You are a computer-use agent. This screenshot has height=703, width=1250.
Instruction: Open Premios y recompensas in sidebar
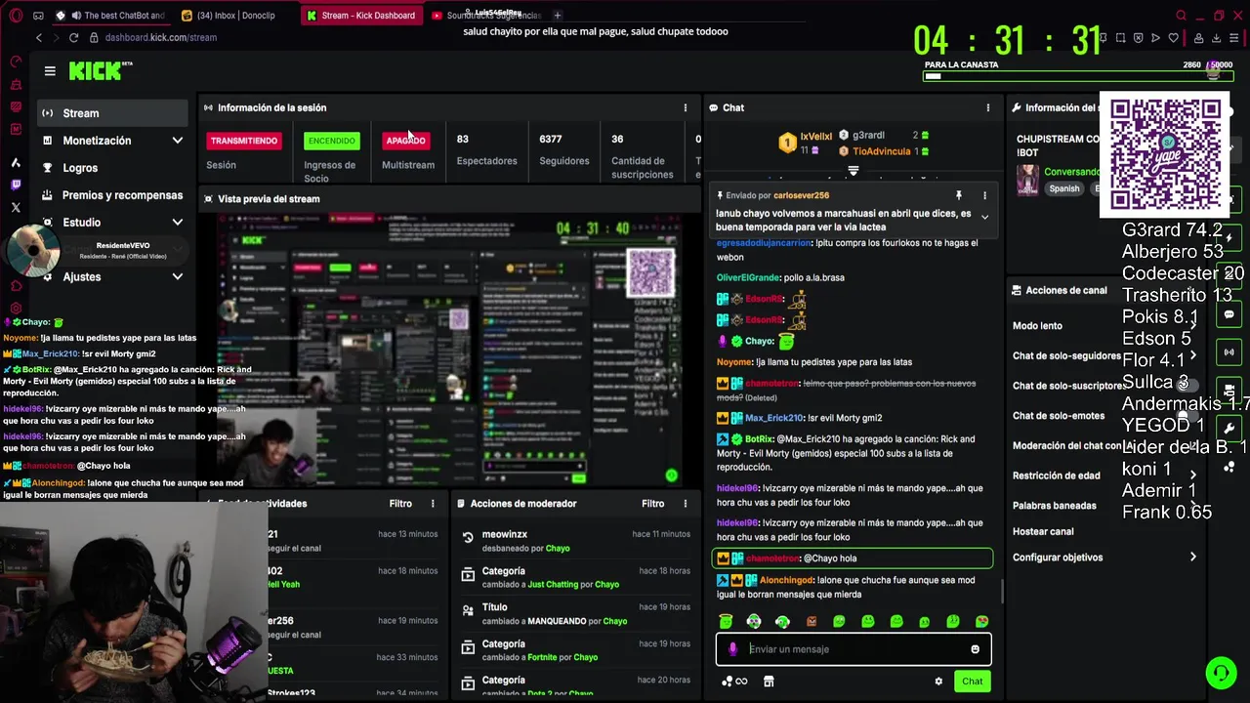click(112, 195)
